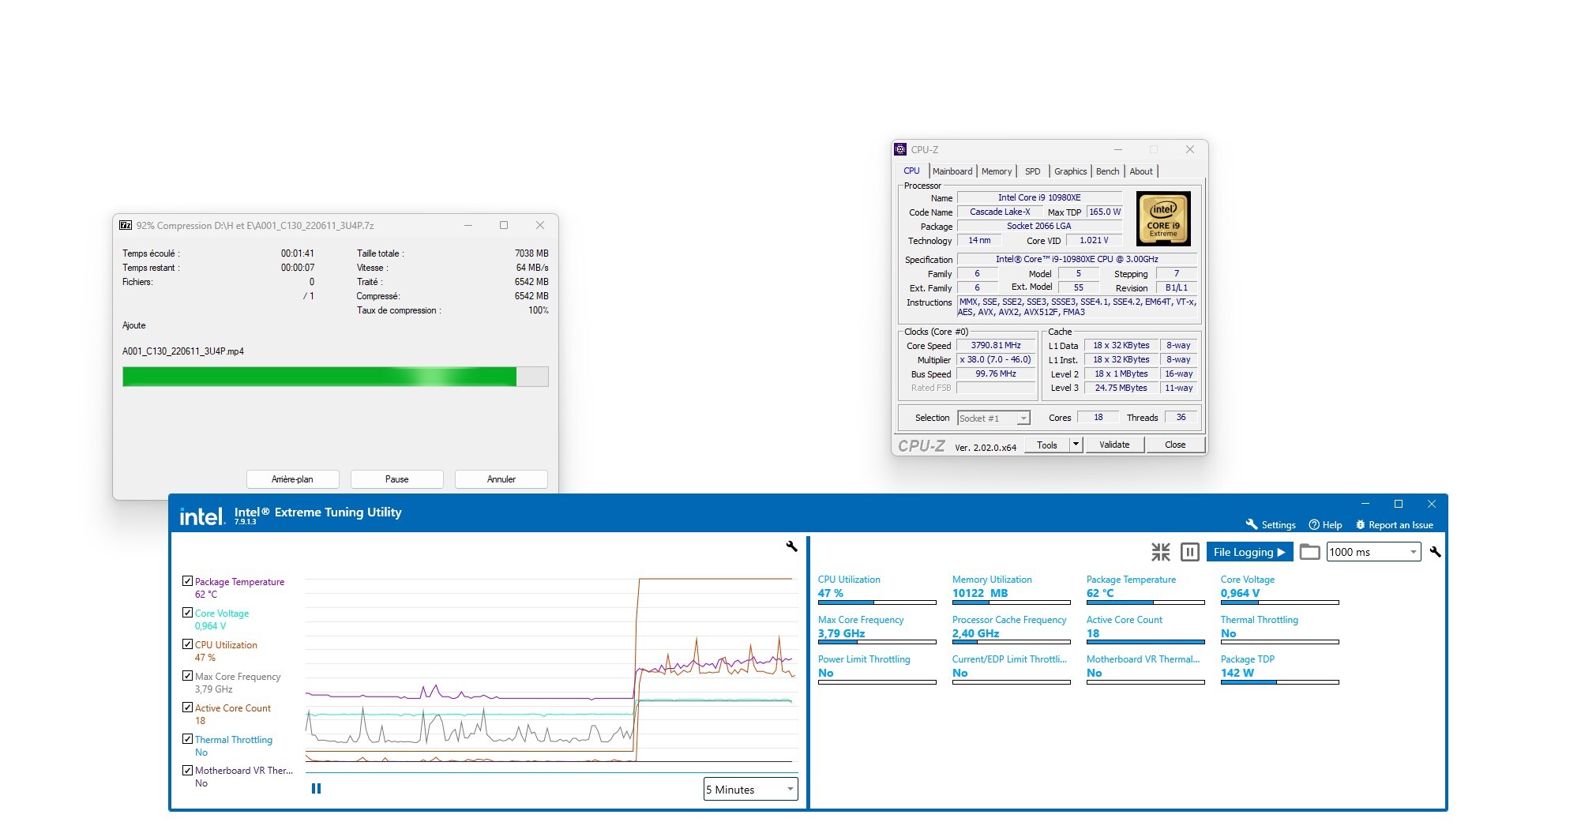Close the 7-Zip compression window
The height and width of the screenshot is (837, 1581).
pos(540,225)
